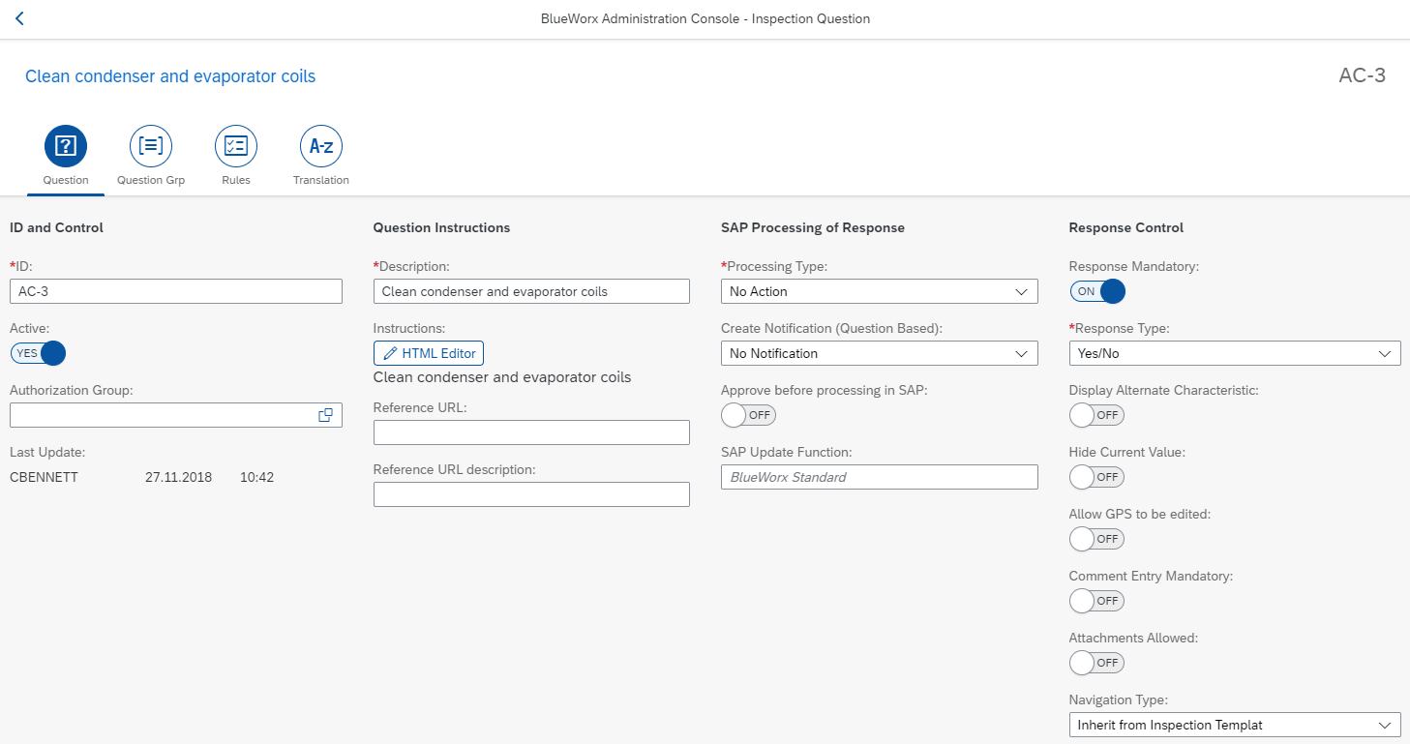The image size is (1410, 744).
Task: Open the Navigation Type dropdown
Action: click(1235, 725)
